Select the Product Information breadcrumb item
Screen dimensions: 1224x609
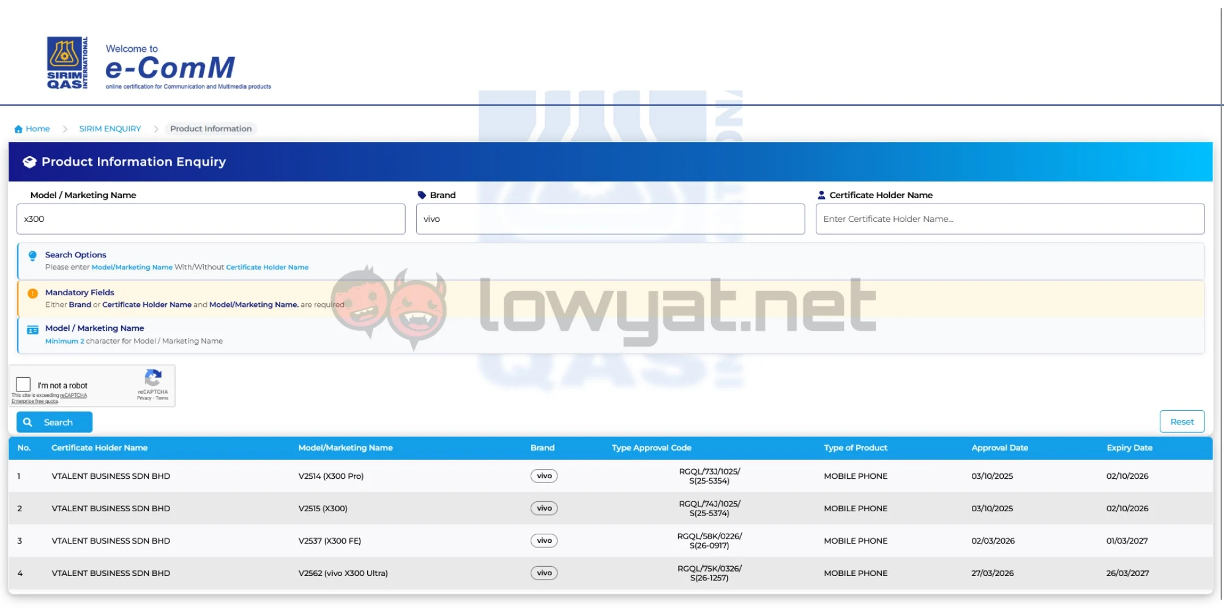pos(211,129)
